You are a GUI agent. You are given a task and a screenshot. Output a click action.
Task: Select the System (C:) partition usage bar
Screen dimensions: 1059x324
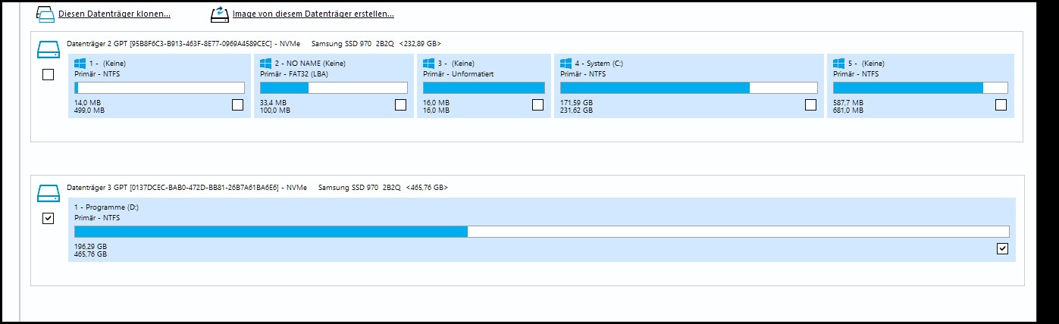click(688, 88)
